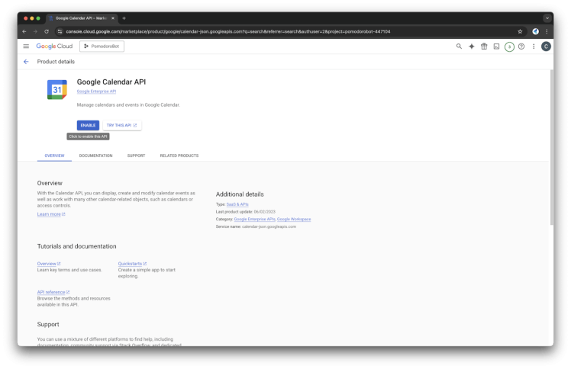The image size is (571, 369).
Task: Open the Google Workspace category link
Action: click(294, 219)
